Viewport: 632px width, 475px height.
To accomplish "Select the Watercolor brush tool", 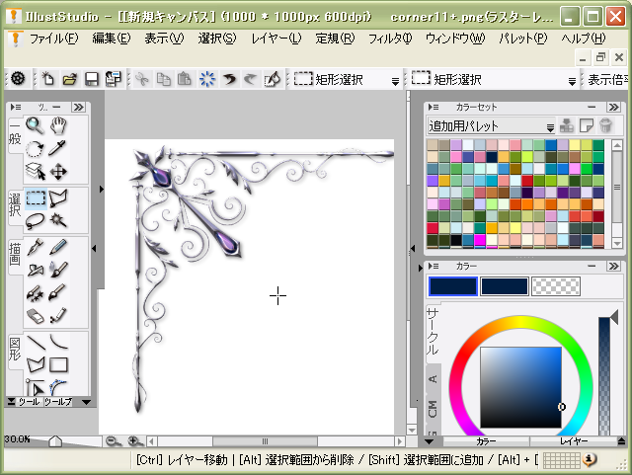I will (x=58, y=270).
